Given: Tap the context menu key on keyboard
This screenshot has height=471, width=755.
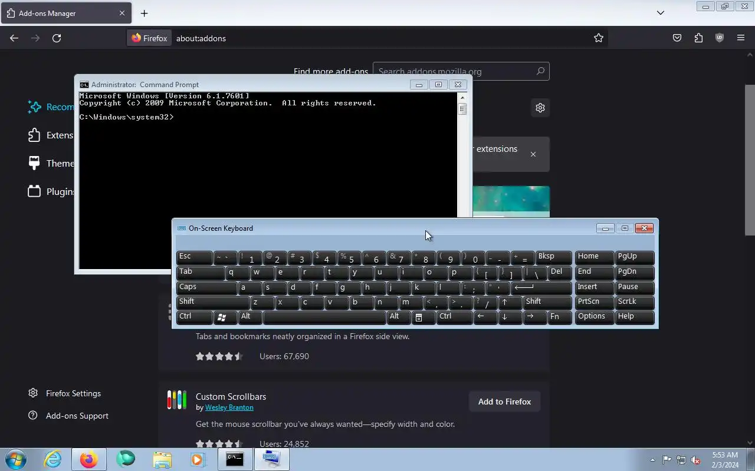Looking at the screenshot, I should pos(424,317).
